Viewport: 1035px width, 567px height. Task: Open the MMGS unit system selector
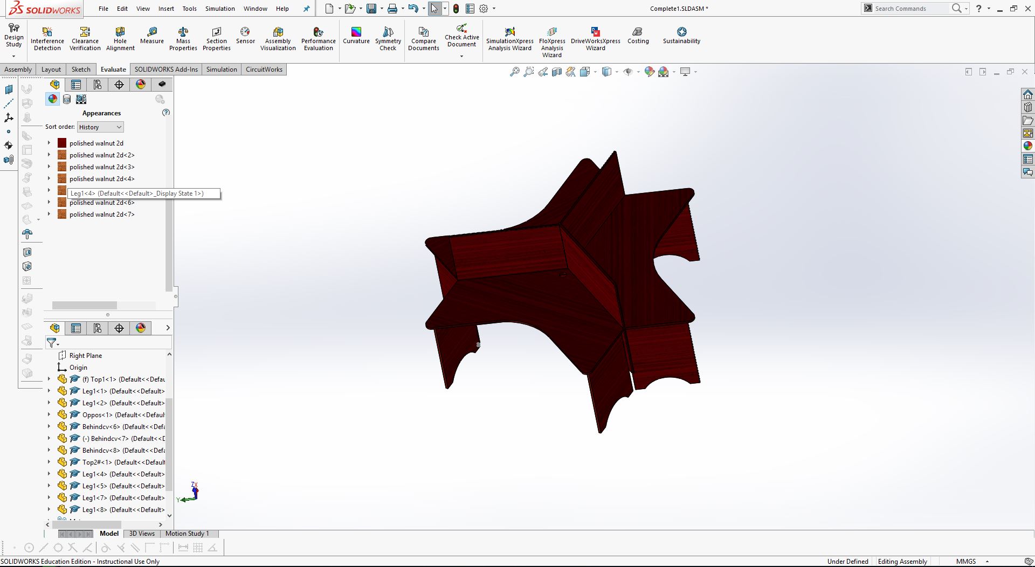coord(972,561)
